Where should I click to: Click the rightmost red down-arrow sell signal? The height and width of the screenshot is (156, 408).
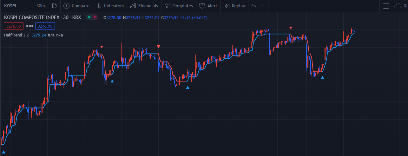click(x=291, y=28)
